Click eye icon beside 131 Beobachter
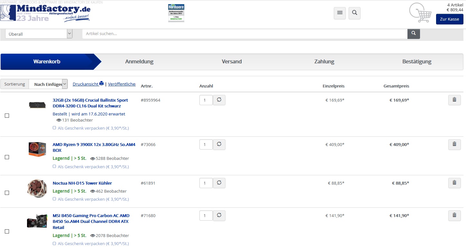The width and height of the screenshot is (466, 247). [x=59, y=120]
